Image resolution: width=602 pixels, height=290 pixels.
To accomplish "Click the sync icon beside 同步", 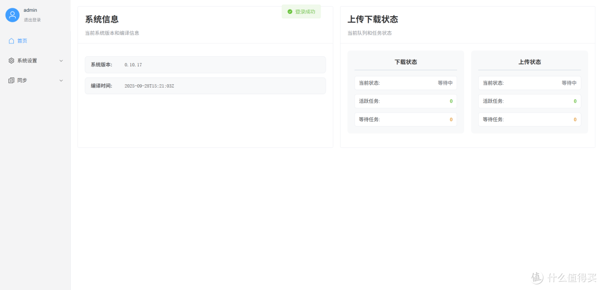I will click(11, 81).
